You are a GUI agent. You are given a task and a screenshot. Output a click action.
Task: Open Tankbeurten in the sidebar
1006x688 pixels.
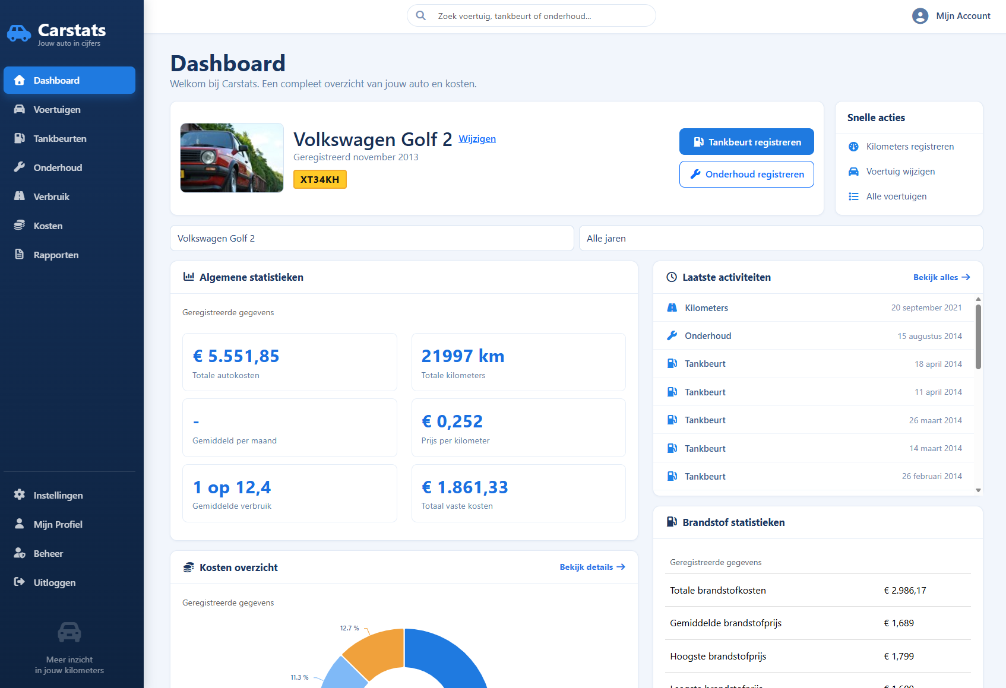pyautogui.click(x=69, y=138)
